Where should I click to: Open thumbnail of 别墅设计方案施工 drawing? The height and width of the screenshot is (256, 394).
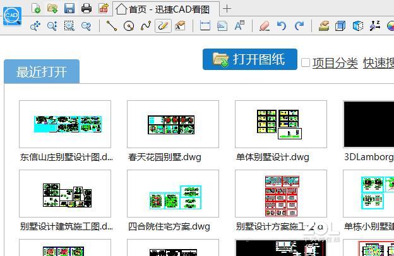pos(281,194)
